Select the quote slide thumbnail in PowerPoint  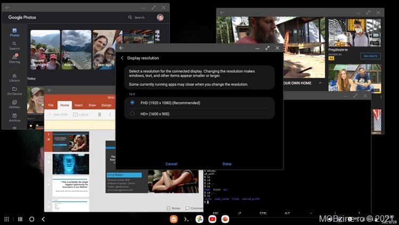(71, 187)
